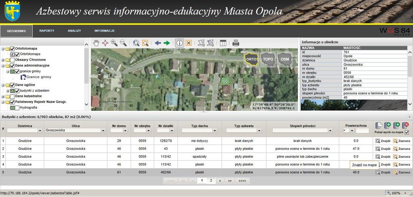This screenshot has height=197, width=413.
Task: Uncheck the Ortofotomapa group folder checkbox
Action: [12, 49]
